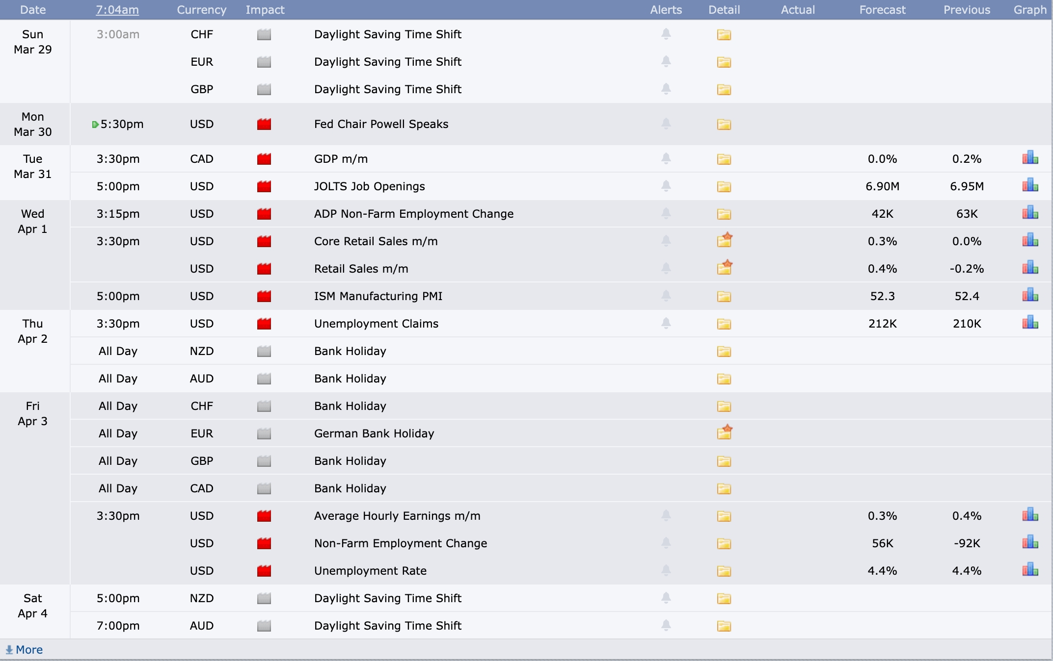
Task: Expand Average Hourly Earnings m/m row
Action: tap(397, 516)
